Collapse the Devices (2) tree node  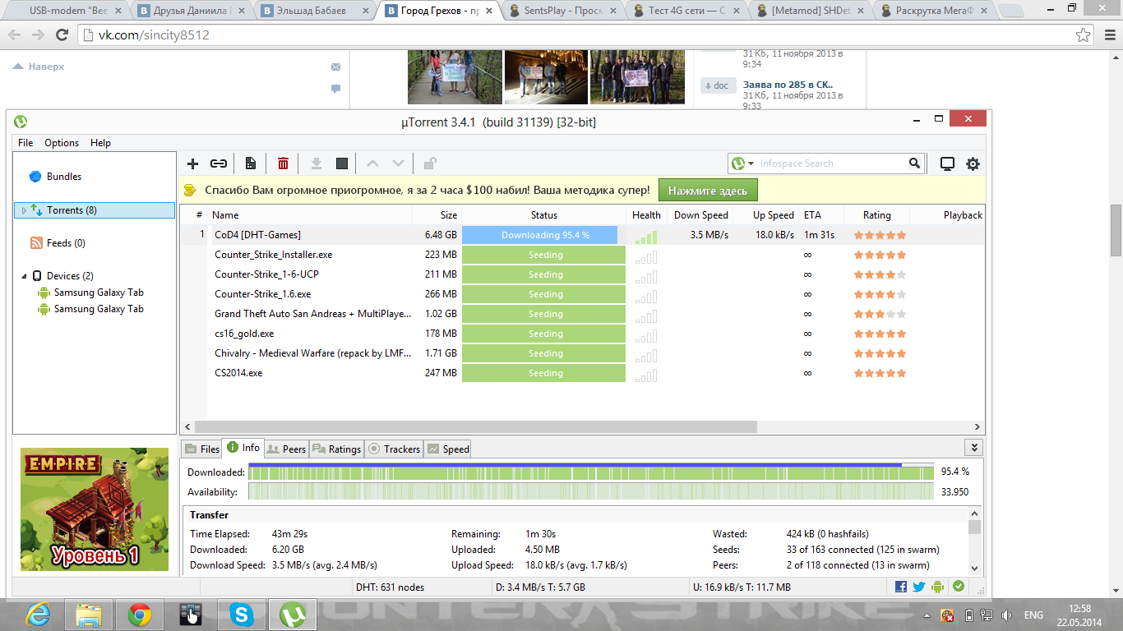(24, 276)
